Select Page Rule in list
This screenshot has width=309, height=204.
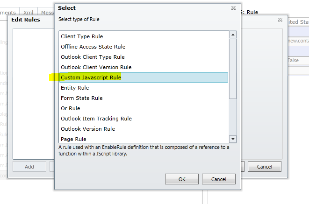coord(73,139)
